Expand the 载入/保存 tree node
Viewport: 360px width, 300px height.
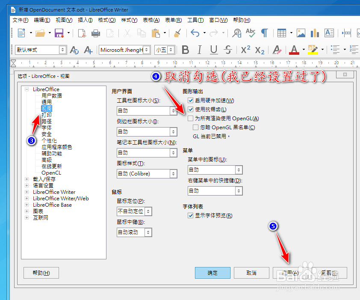[27, 179]
